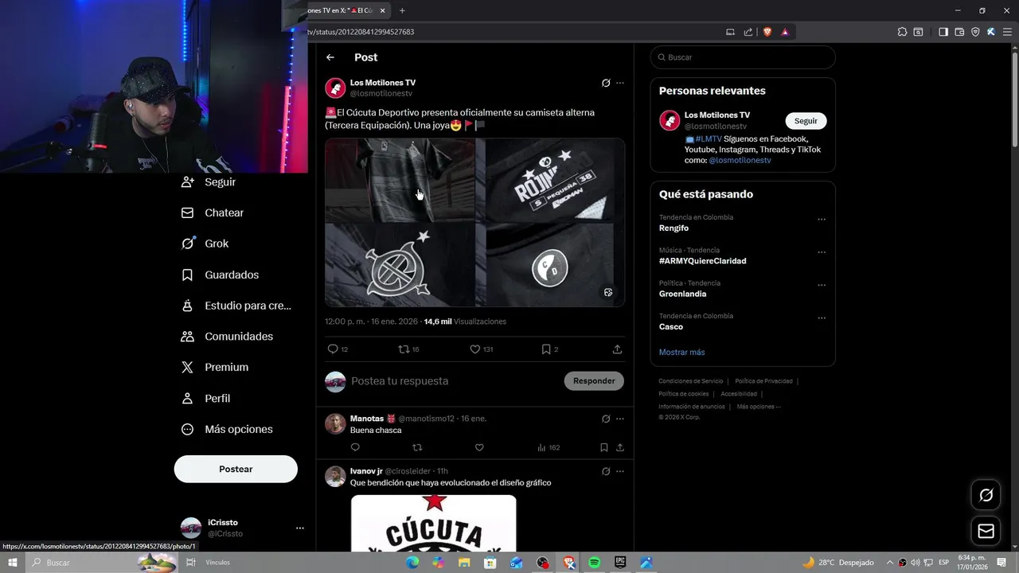Open the Cúcuta logo image in Ivanov jr reply
Image resolution: width=1019 pixels, height=573 pixels.
(x=433, y=523)
